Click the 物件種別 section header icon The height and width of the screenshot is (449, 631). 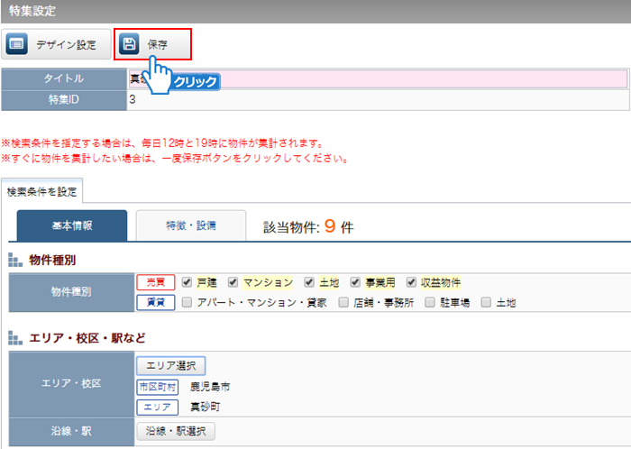[15, 261]
